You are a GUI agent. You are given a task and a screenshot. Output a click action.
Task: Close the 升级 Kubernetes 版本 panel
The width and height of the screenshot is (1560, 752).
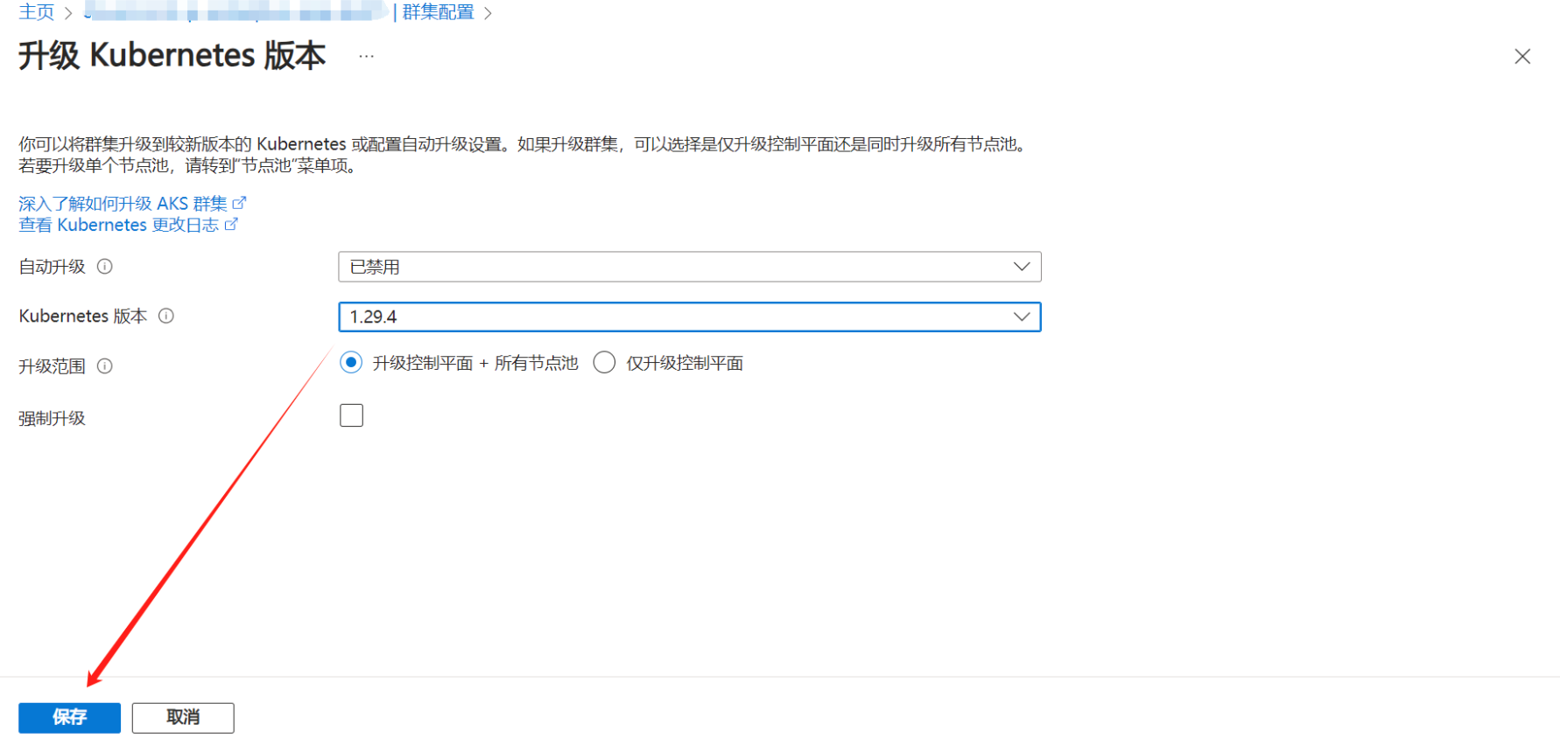1522,57
